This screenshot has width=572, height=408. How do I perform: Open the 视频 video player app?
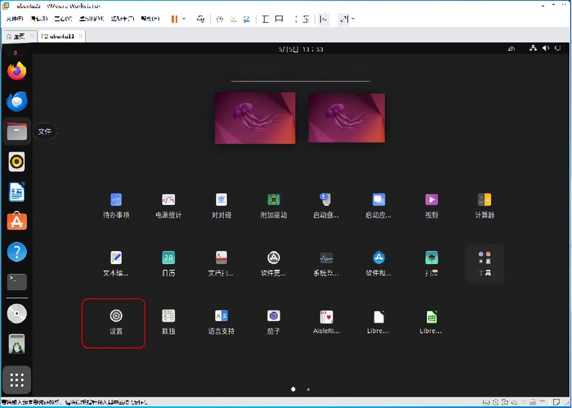point(431,206)
